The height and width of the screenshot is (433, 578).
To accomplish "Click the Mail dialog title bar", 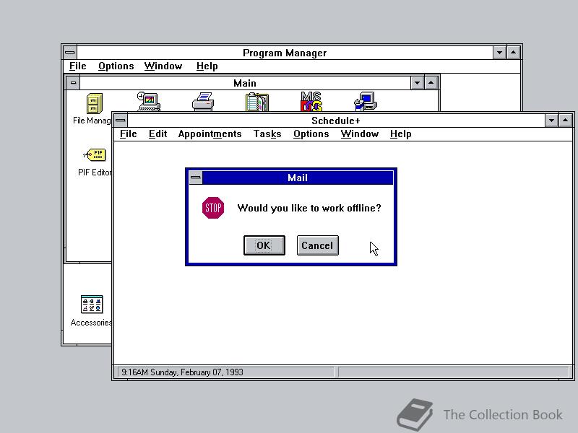I will [298, 178].
